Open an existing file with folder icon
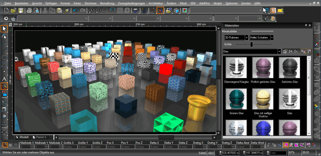This screenshot has width=321, height=156. [x=13, y=10]
